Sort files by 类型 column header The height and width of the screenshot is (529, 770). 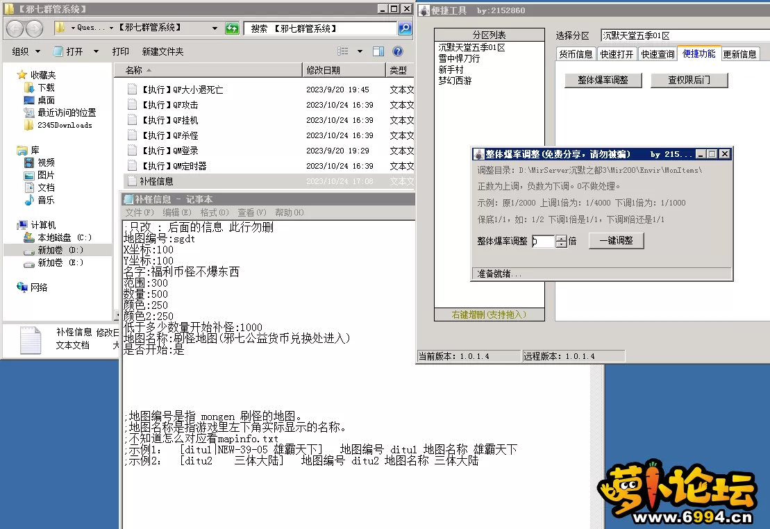pyautogui.click(x=400, y=70)
